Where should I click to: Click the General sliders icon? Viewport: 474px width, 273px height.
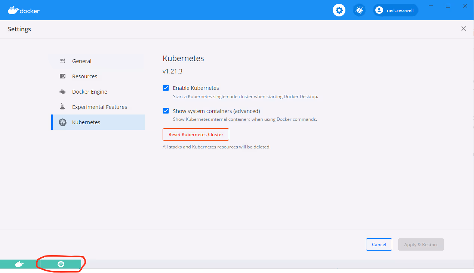[x=63, y=61]
